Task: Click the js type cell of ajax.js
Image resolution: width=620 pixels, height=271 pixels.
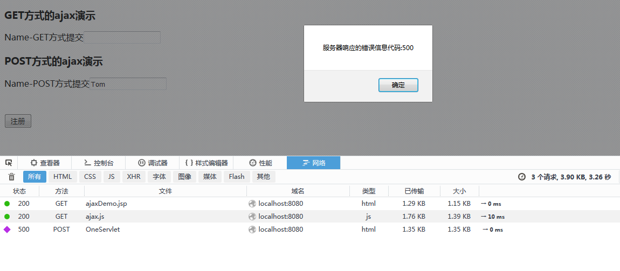Action: 369,217
